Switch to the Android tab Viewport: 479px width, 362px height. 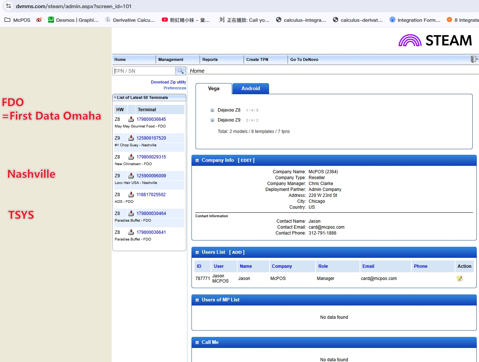pos(251,89)
